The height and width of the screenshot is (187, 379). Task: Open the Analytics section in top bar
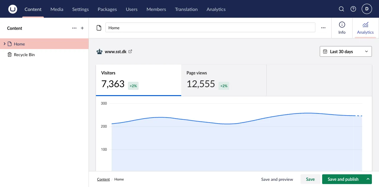click(x=216, y=9)
